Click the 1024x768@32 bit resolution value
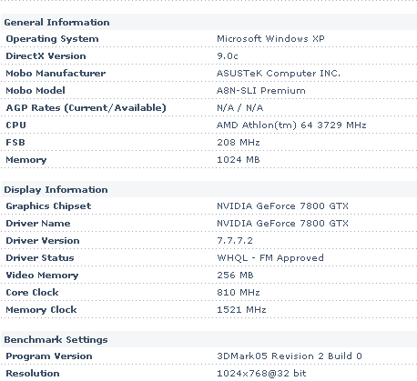This screenshot has height=381, width=417. click(x=261, y=374)
